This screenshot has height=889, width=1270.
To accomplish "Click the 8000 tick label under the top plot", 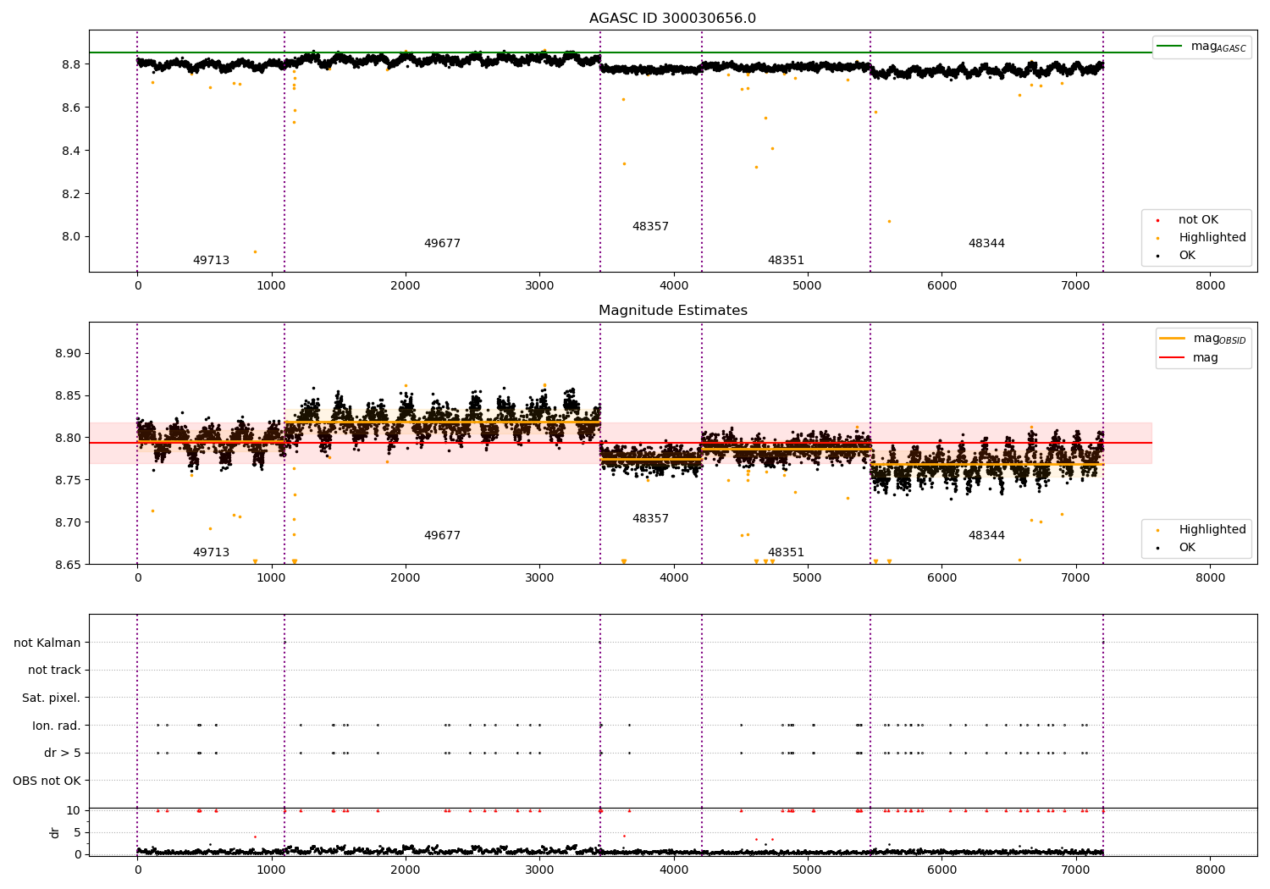I will 1210,286.
